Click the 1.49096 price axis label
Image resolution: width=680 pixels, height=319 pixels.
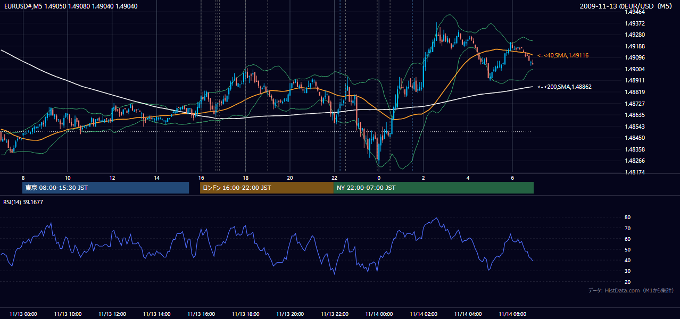pyautogui.click(x=634, y=58)
